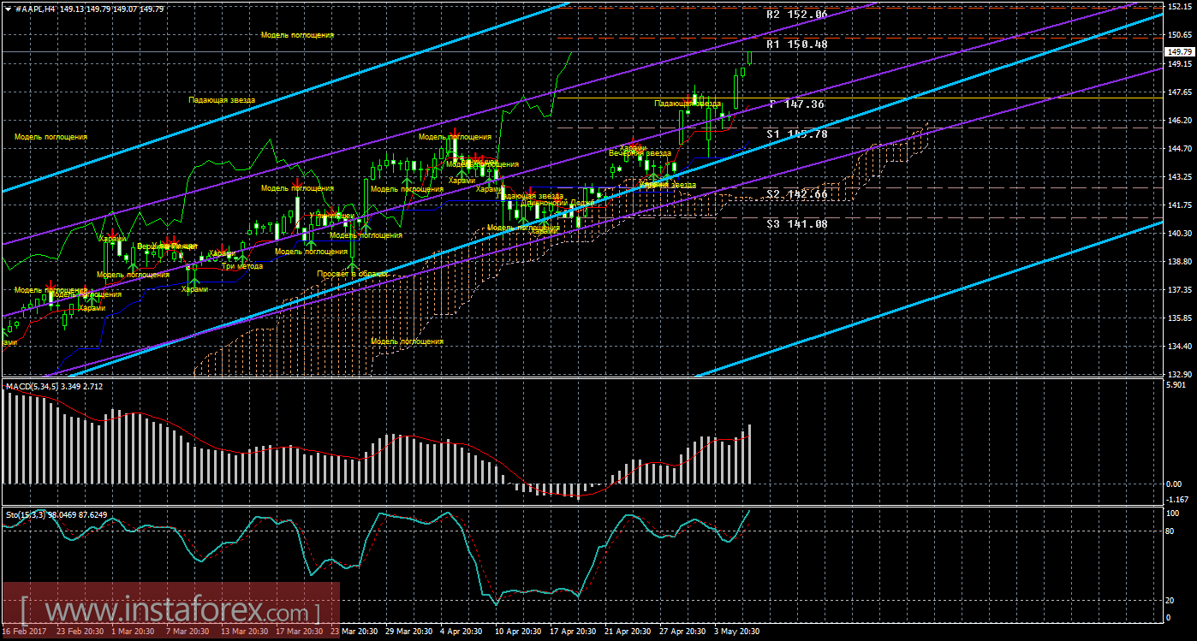This screenshot has height=641, width=1197.
Task: Click the 'Просвет в облаках' pattern label
Action: coord(352,274)
